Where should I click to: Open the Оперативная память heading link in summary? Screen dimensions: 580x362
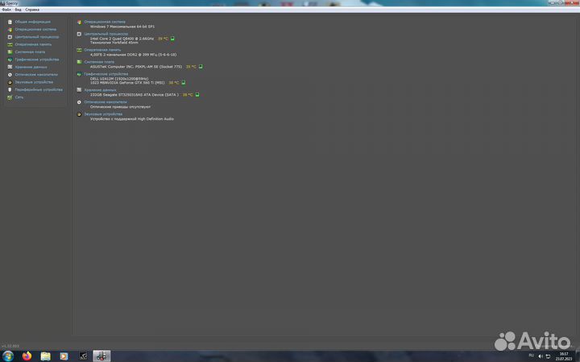(x=102, y=50)
